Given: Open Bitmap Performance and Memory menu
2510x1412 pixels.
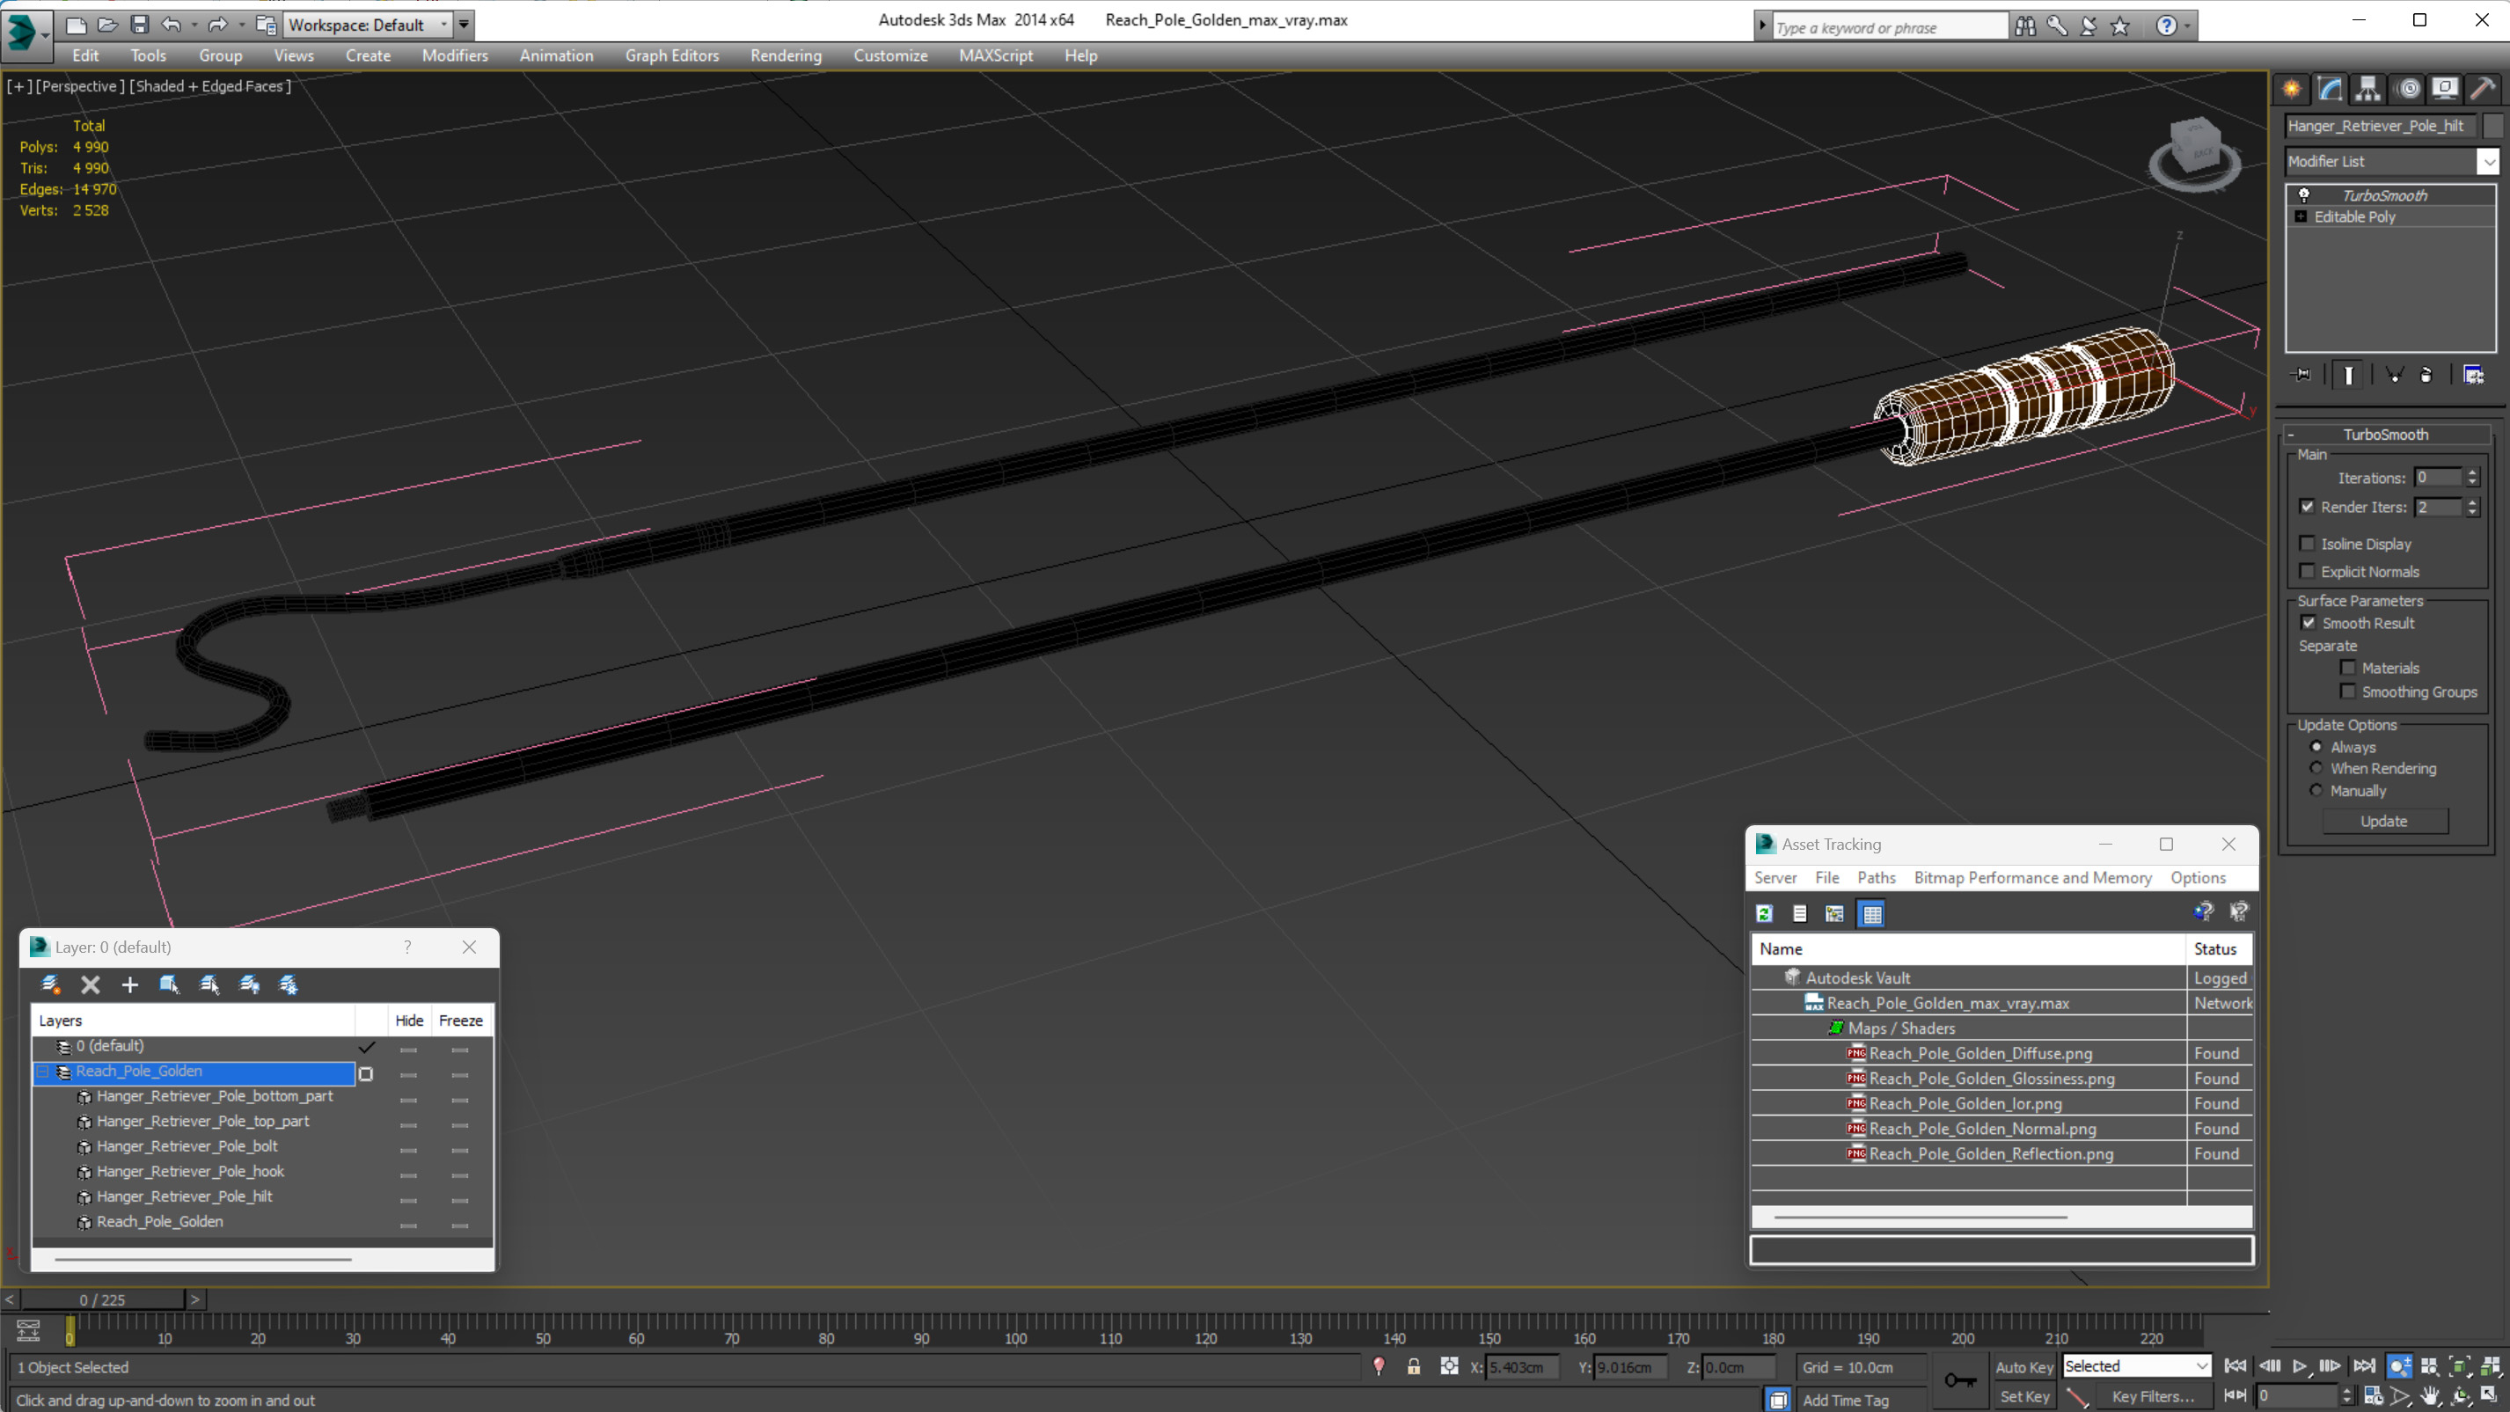Looking at the screenshot, I should point(2032,877).
